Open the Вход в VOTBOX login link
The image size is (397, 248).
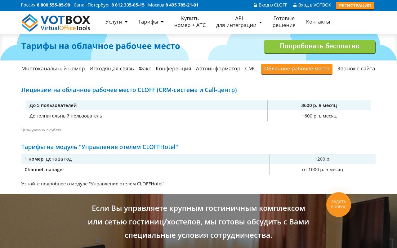(314, 5)
